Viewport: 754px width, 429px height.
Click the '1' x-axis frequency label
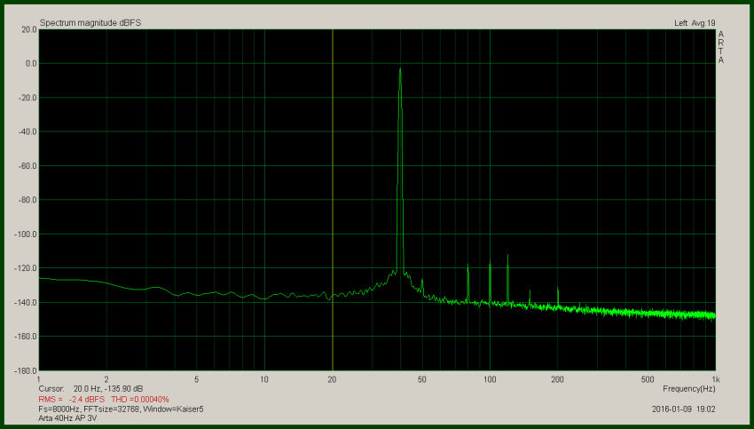[39, 379]
